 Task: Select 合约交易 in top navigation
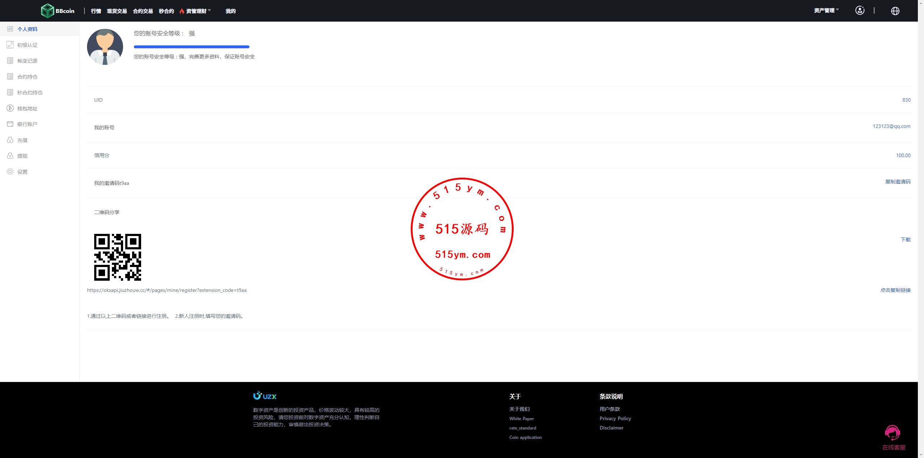(143, 11)
